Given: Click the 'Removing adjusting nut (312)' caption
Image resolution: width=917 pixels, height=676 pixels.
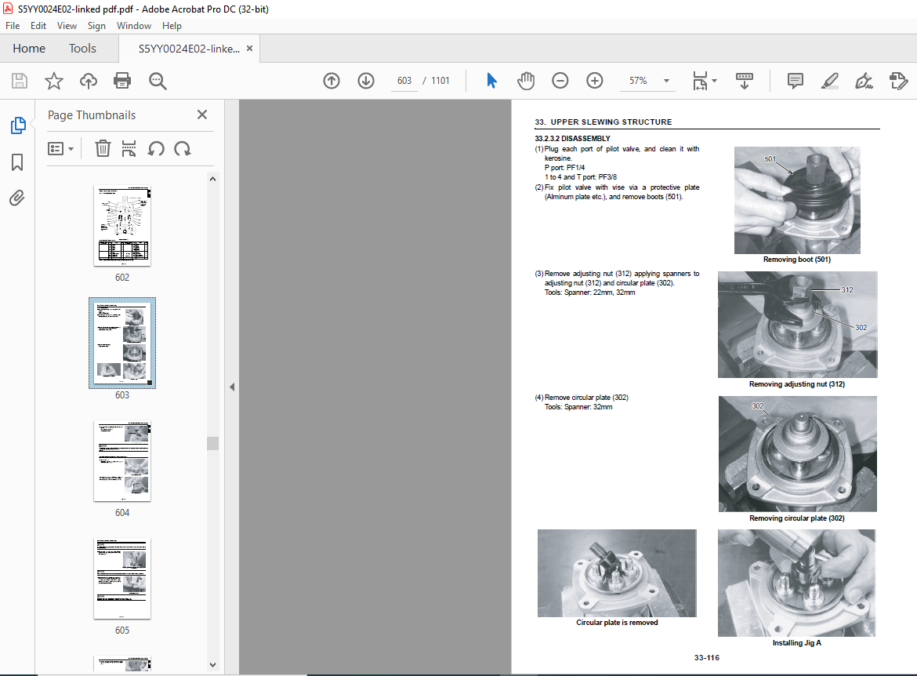Looking at the screenshot, I should pyautogui.click(x=796, y=384).
